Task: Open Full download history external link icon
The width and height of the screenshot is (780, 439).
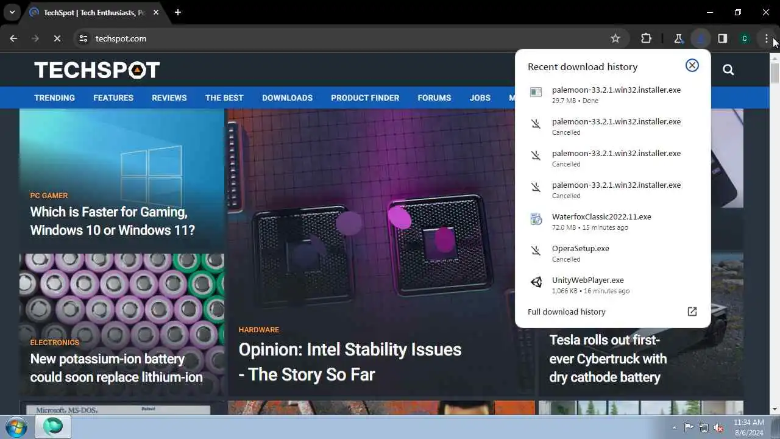Action: (x=692, y=312)
